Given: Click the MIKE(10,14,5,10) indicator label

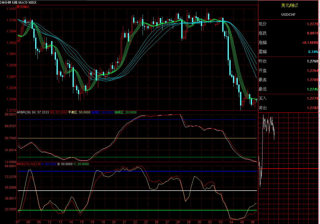Looking at the screenshot, I should [x=29, y=164].
